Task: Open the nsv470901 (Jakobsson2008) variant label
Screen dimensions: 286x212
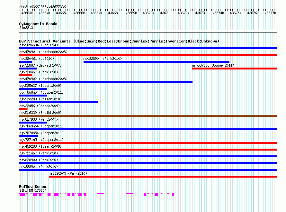Action: pos(43,52)
